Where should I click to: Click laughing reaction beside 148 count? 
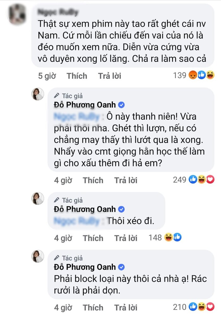tap(168, 238)
